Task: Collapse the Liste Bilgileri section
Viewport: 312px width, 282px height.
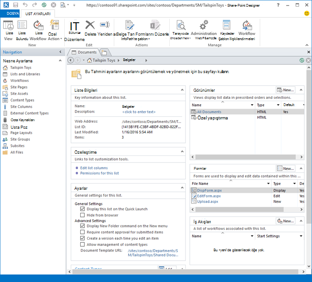Action: [182, 90]
